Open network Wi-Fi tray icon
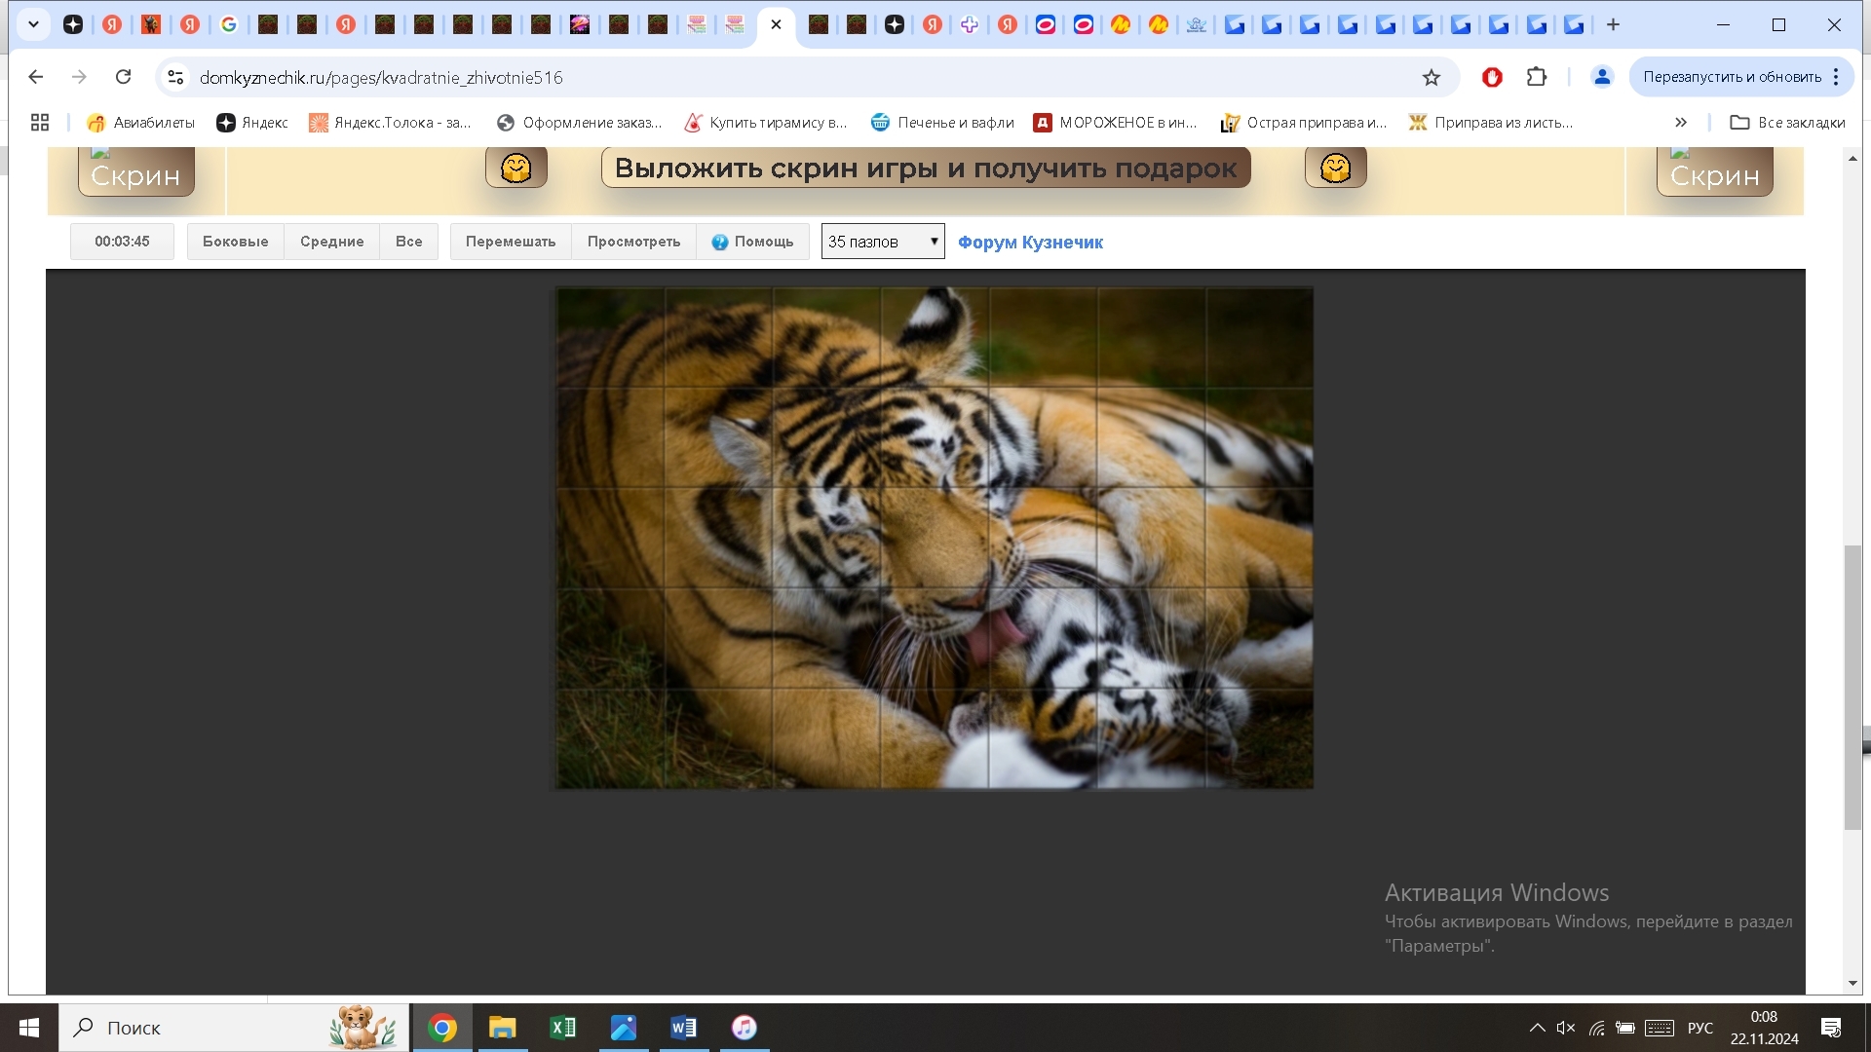1871x1052 pixels. click(1596, 1028)
